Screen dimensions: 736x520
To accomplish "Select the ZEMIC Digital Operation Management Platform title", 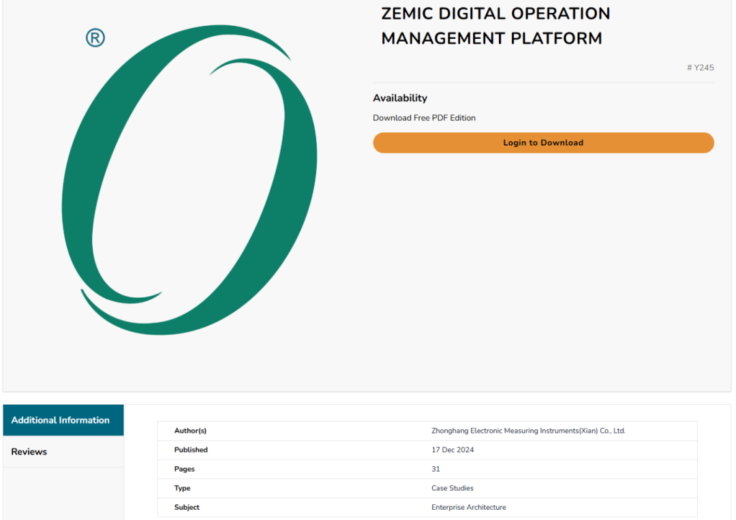I will click(495, 26).
